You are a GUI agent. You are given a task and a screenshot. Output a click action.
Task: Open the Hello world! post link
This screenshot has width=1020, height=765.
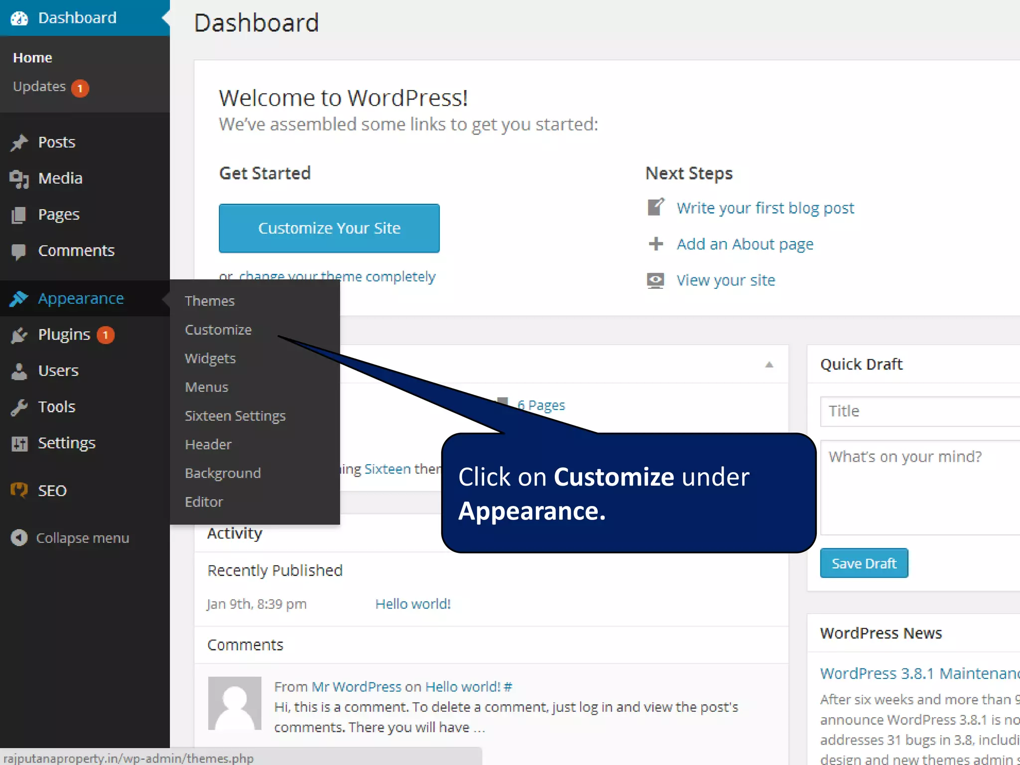click(413, 604)
